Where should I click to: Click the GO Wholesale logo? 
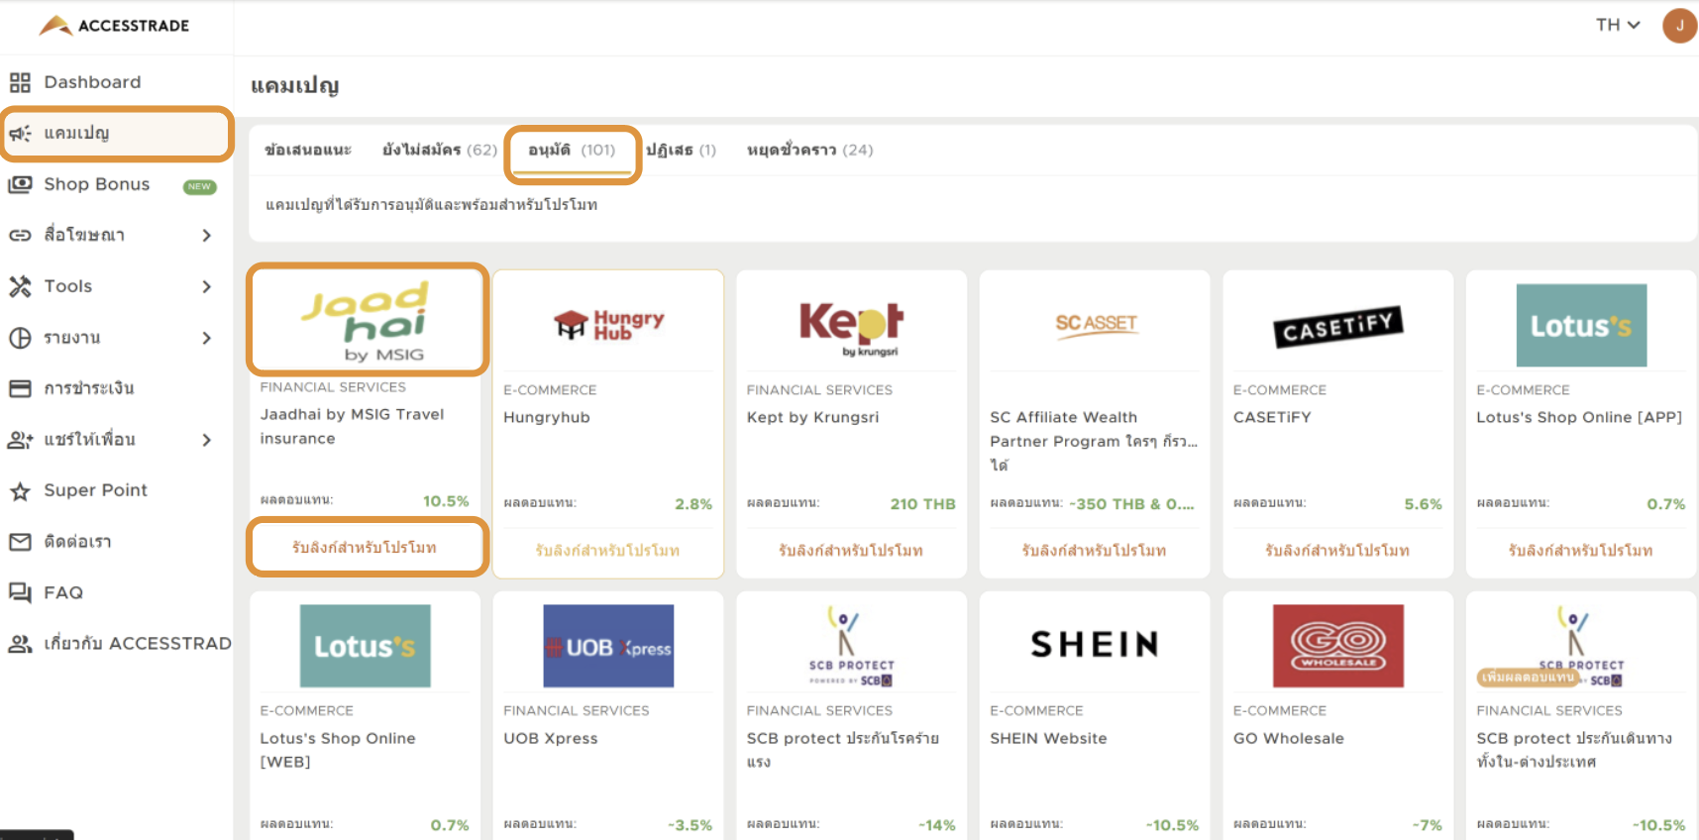tap(1338, 646)
